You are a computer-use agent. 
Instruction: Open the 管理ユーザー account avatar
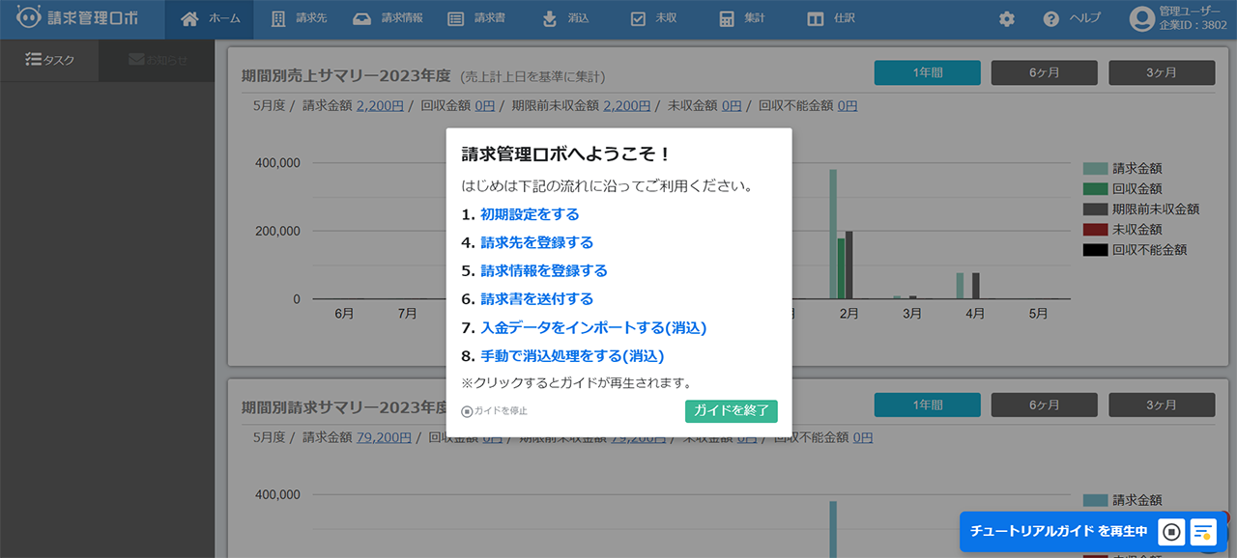tap(1142, 18)
